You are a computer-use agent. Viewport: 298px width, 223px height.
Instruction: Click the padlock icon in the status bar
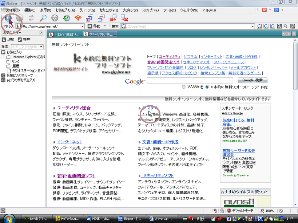tap(222, 211)
